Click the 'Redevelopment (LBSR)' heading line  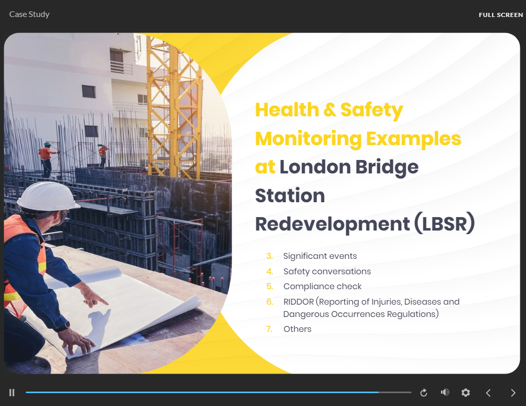(x=365, y=224)
